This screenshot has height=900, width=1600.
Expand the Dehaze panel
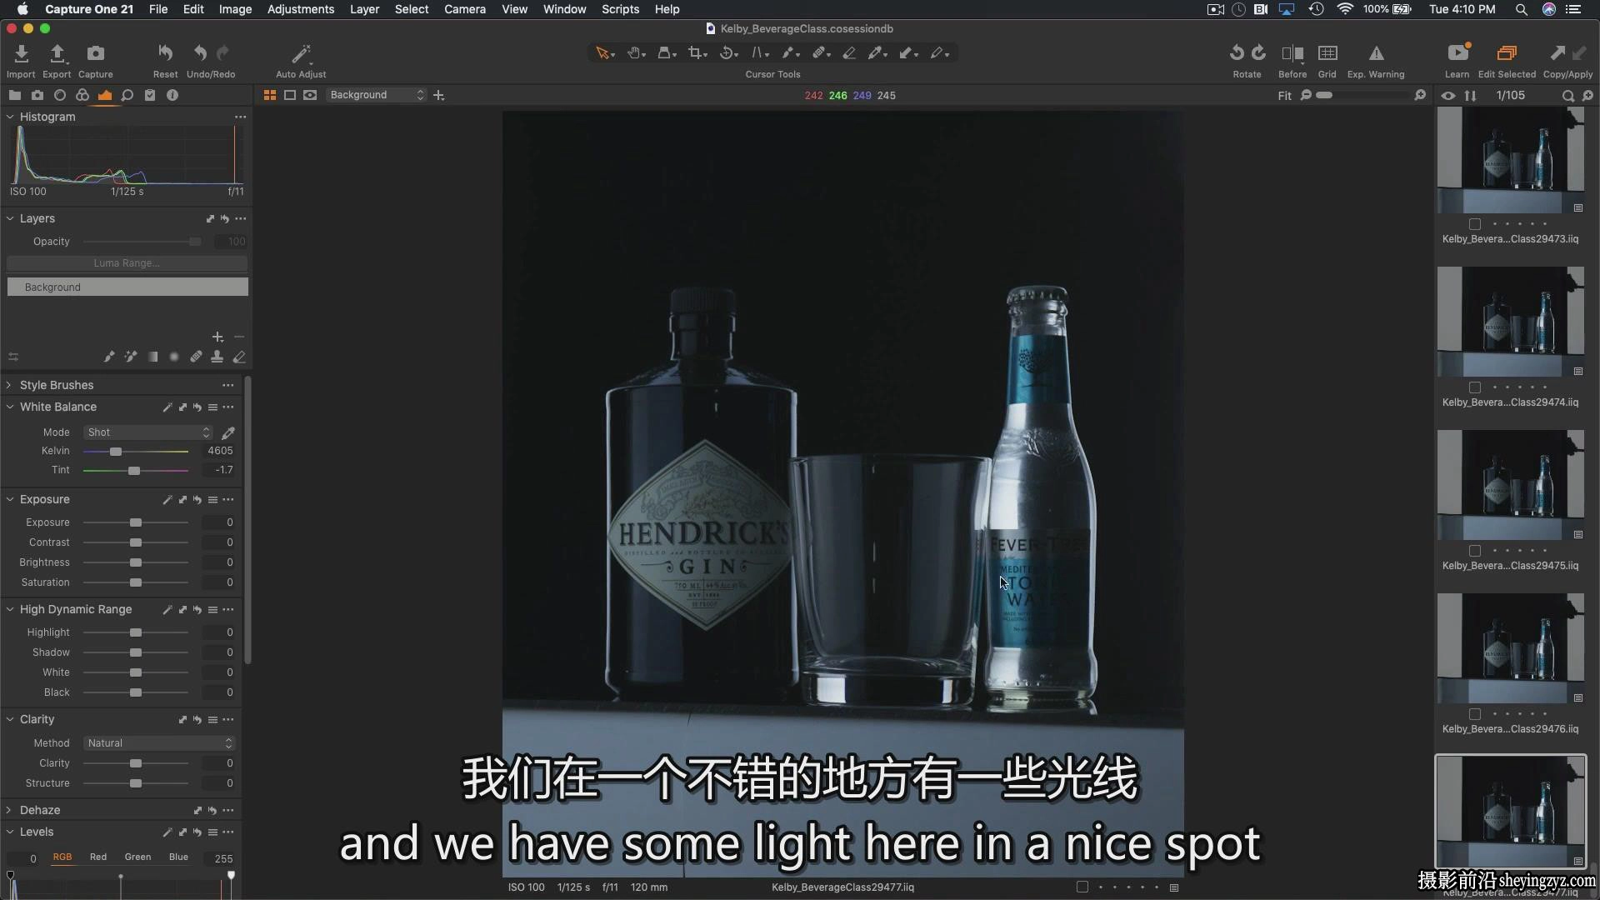(x=10, y=810)
